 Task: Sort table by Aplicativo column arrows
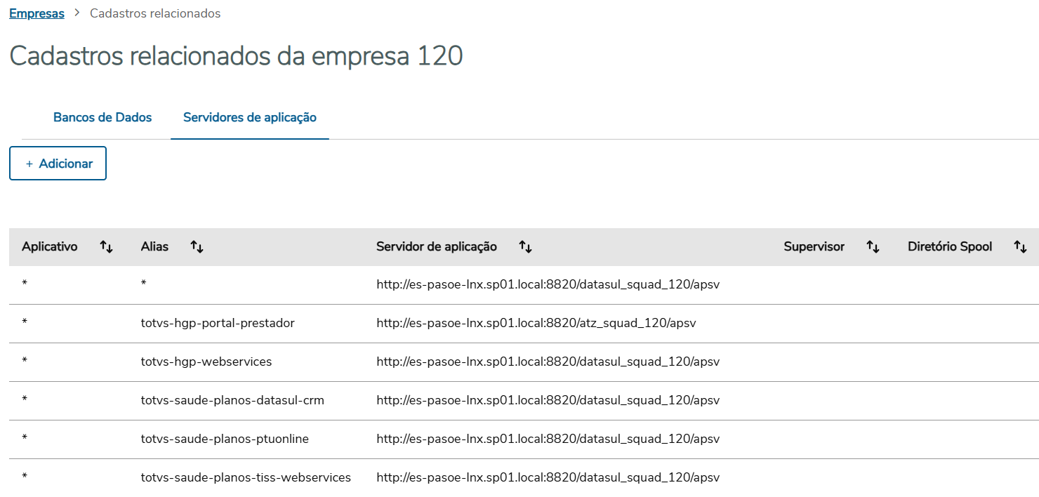(x=106, y=247)
